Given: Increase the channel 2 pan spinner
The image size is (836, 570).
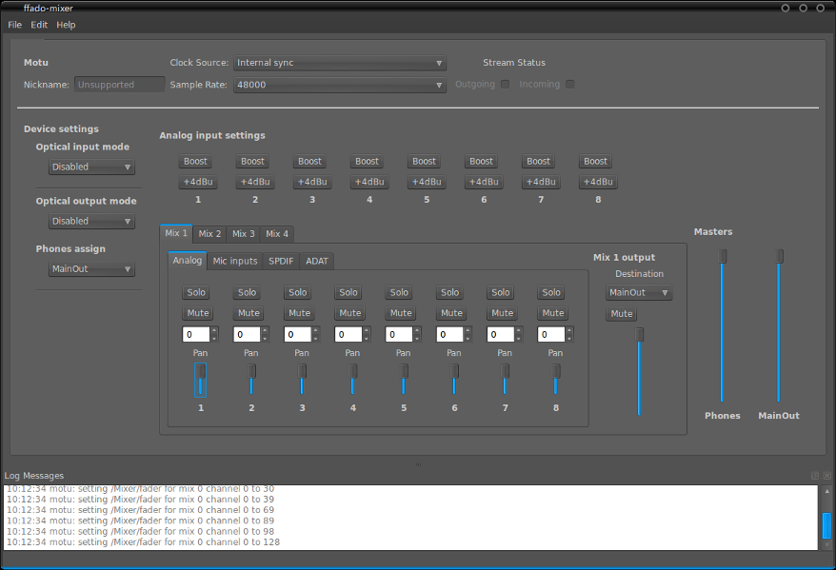Looking at the screenshot, I should point(265,331).
